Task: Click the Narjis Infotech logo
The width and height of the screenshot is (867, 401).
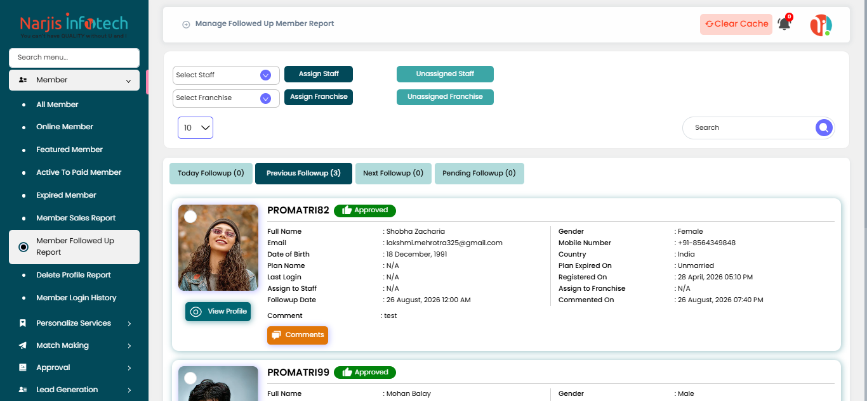Action: [x=74, y=26]
